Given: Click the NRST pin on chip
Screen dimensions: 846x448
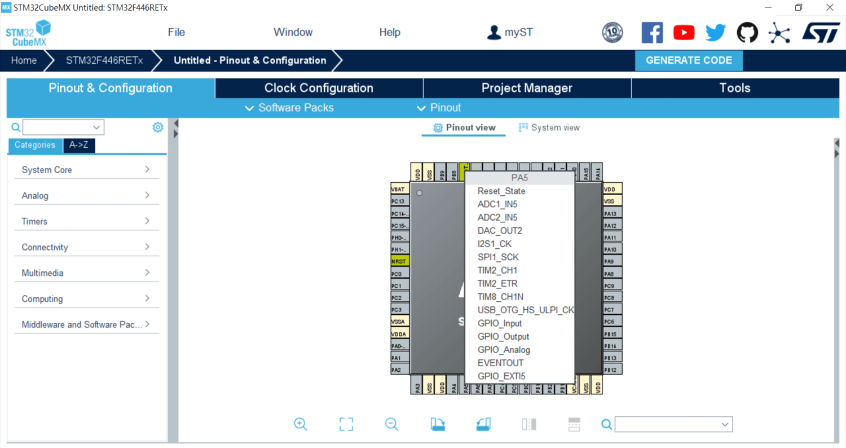Looking at the screenshot, I should pos(399,262).
